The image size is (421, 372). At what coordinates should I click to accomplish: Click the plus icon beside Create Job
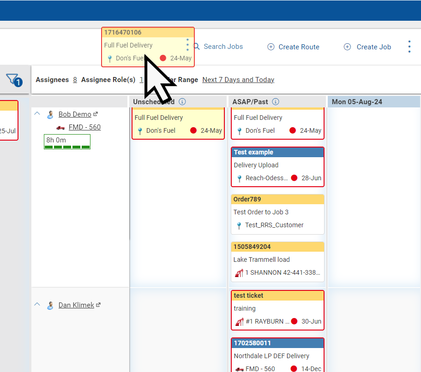click(x=347, y=47)
